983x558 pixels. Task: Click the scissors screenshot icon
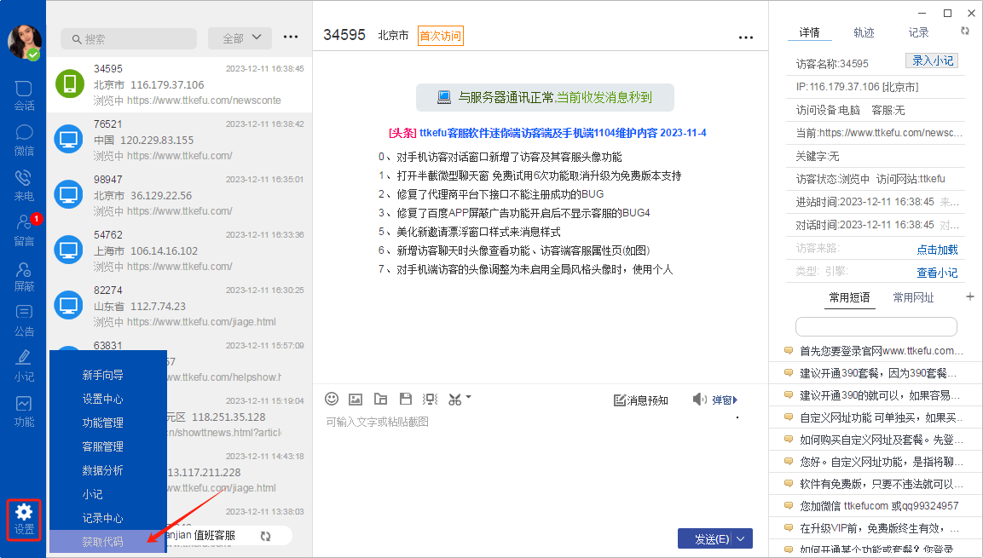455,399
